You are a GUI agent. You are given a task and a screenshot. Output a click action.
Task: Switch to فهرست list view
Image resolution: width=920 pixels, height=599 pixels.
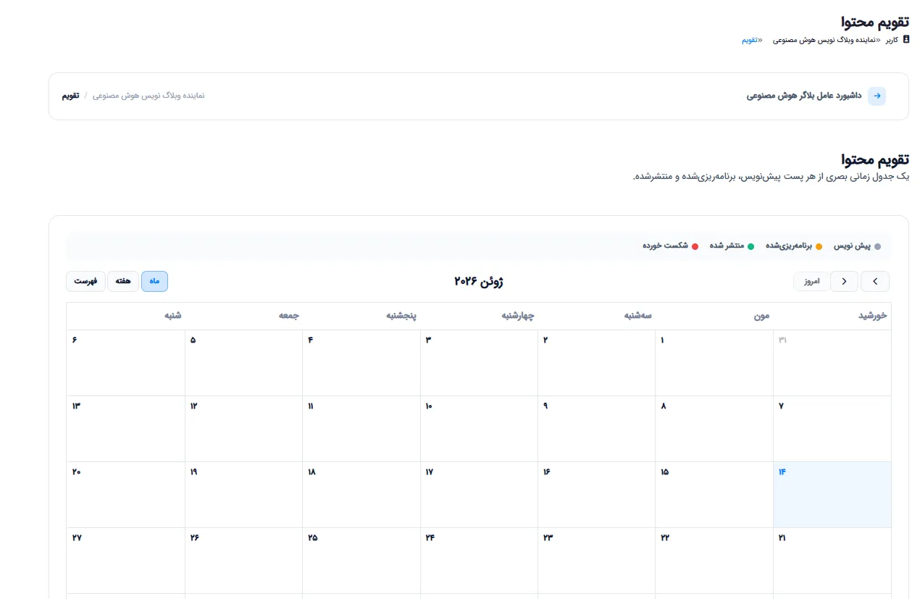(85, 281)
